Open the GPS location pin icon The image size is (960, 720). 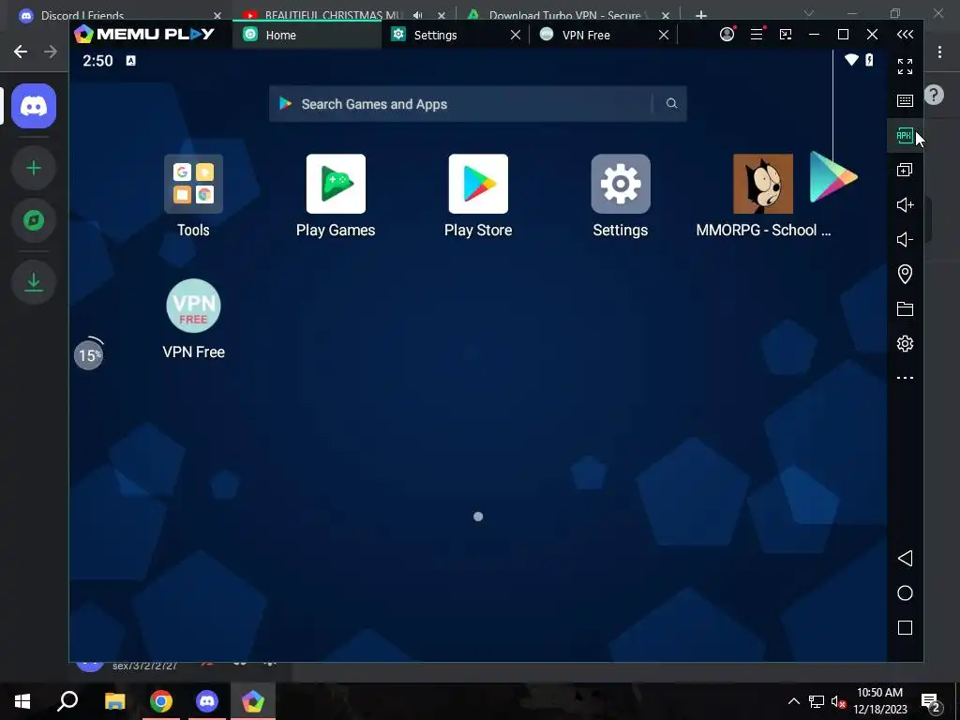click(x=905, y=274)
